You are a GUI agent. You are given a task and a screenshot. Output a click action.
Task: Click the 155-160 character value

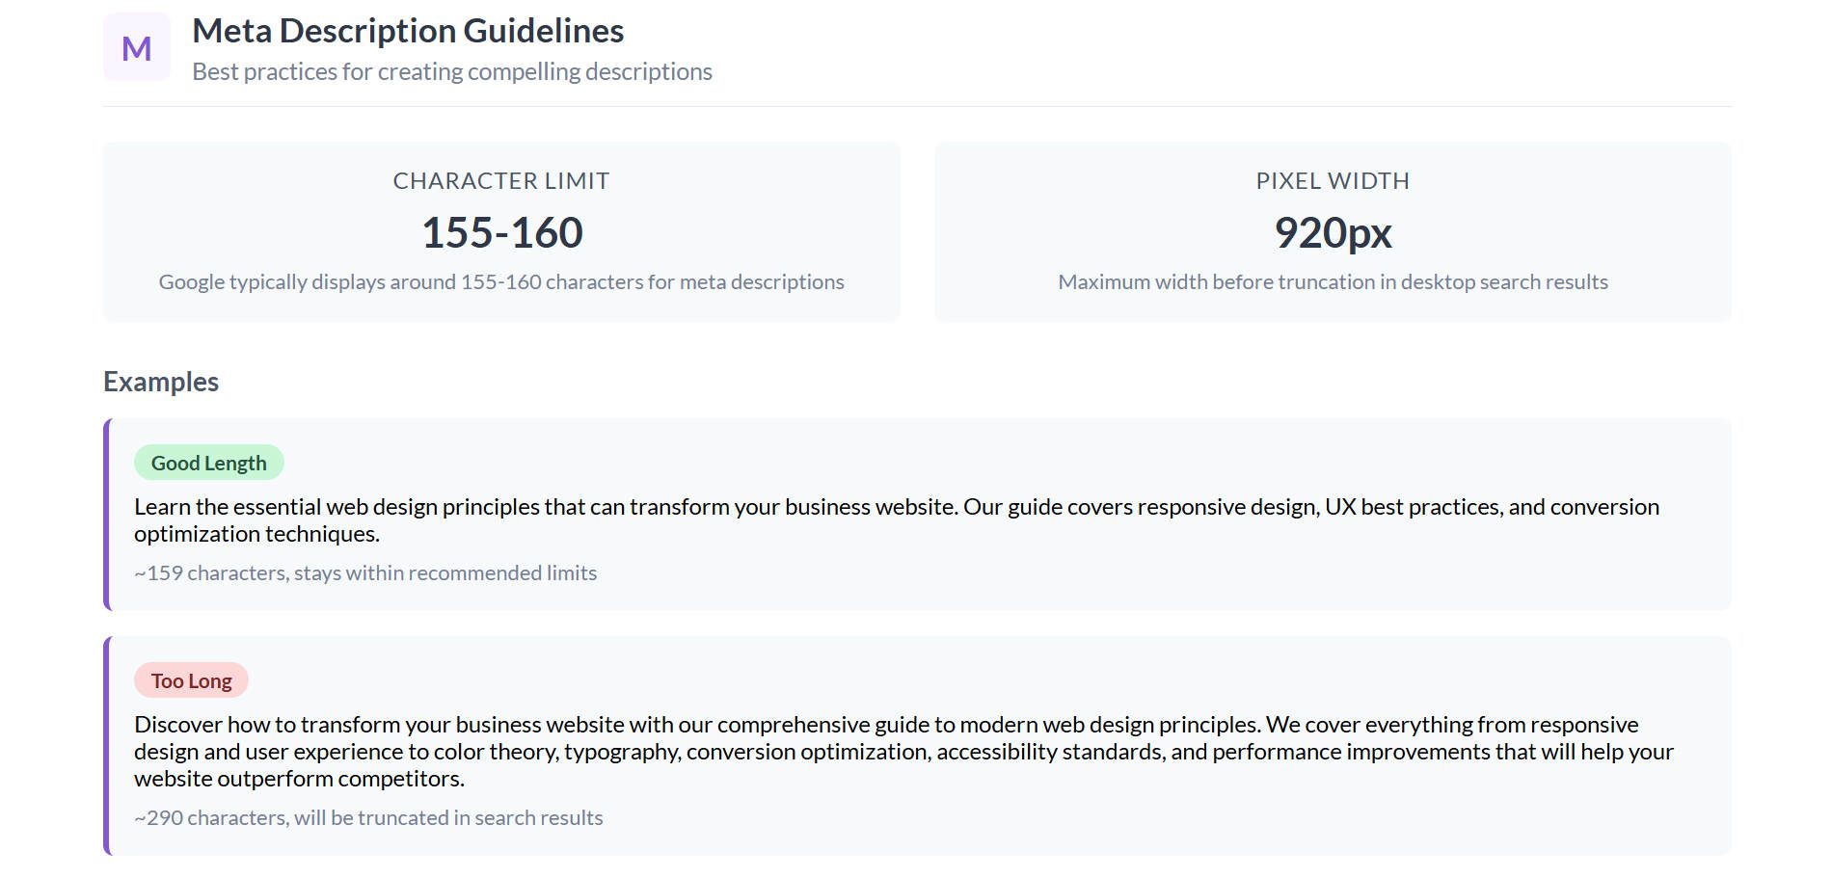click(x=501, y=232)
